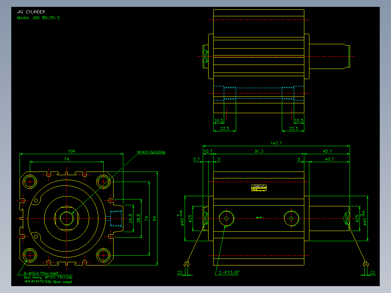Click the 5.7 dimension text
Image resolution: width=391 pixels, height=293 pixels.
[x=197, y=159]
